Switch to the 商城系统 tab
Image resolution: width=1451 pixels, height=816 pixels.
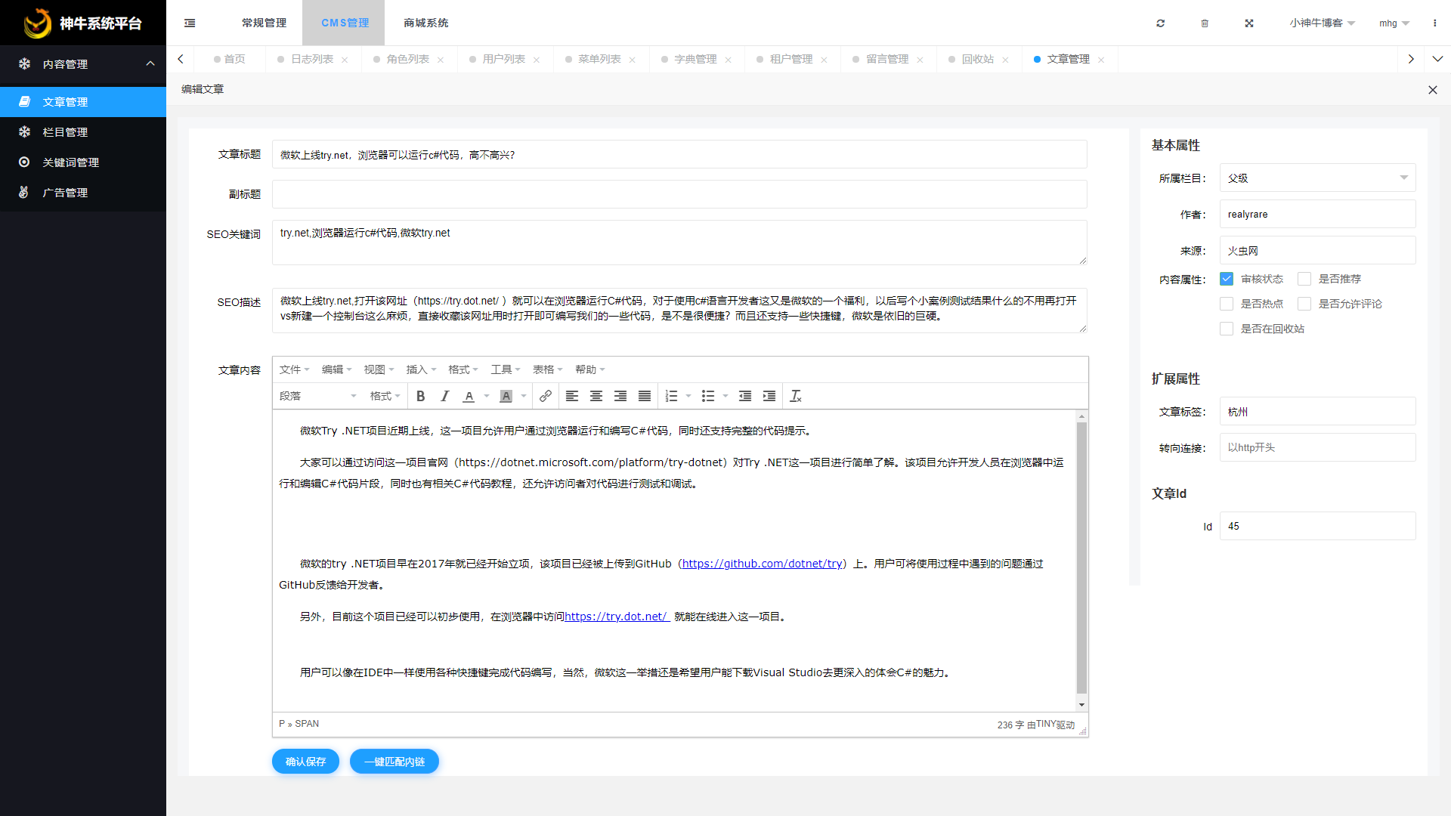428,23
